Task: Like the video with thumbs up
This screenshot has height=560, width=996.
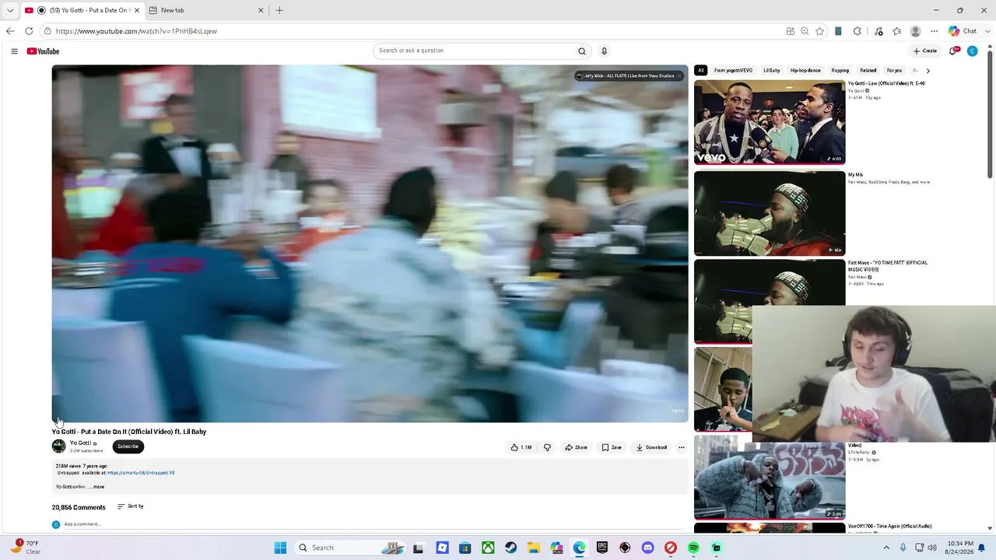Action: tap(521, 447)
